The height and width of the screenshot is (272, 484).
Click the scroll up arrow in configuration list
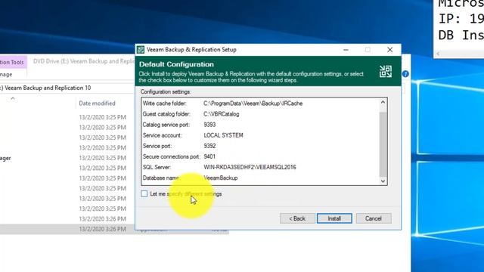point(383,102)
